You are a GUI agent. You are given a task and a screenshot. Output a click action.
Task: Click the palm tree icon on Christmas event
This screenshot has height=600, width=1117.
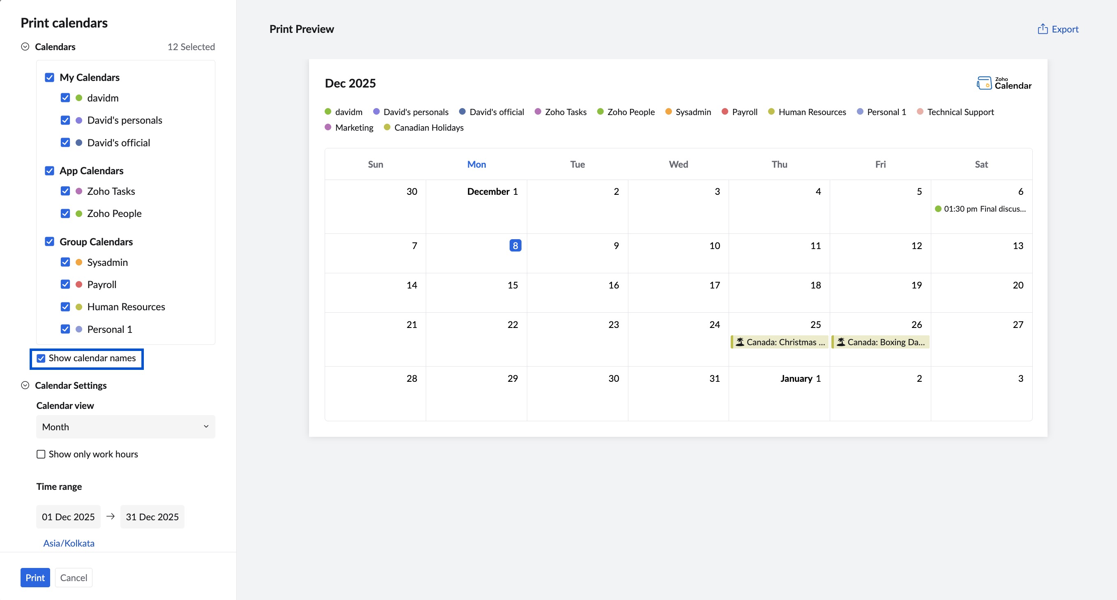[x=741, y=342]
